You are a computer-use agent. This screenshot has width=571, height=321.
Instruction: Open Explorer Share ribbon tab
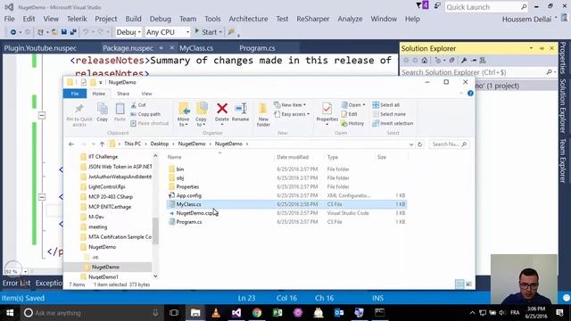click(x=123, y=94)
